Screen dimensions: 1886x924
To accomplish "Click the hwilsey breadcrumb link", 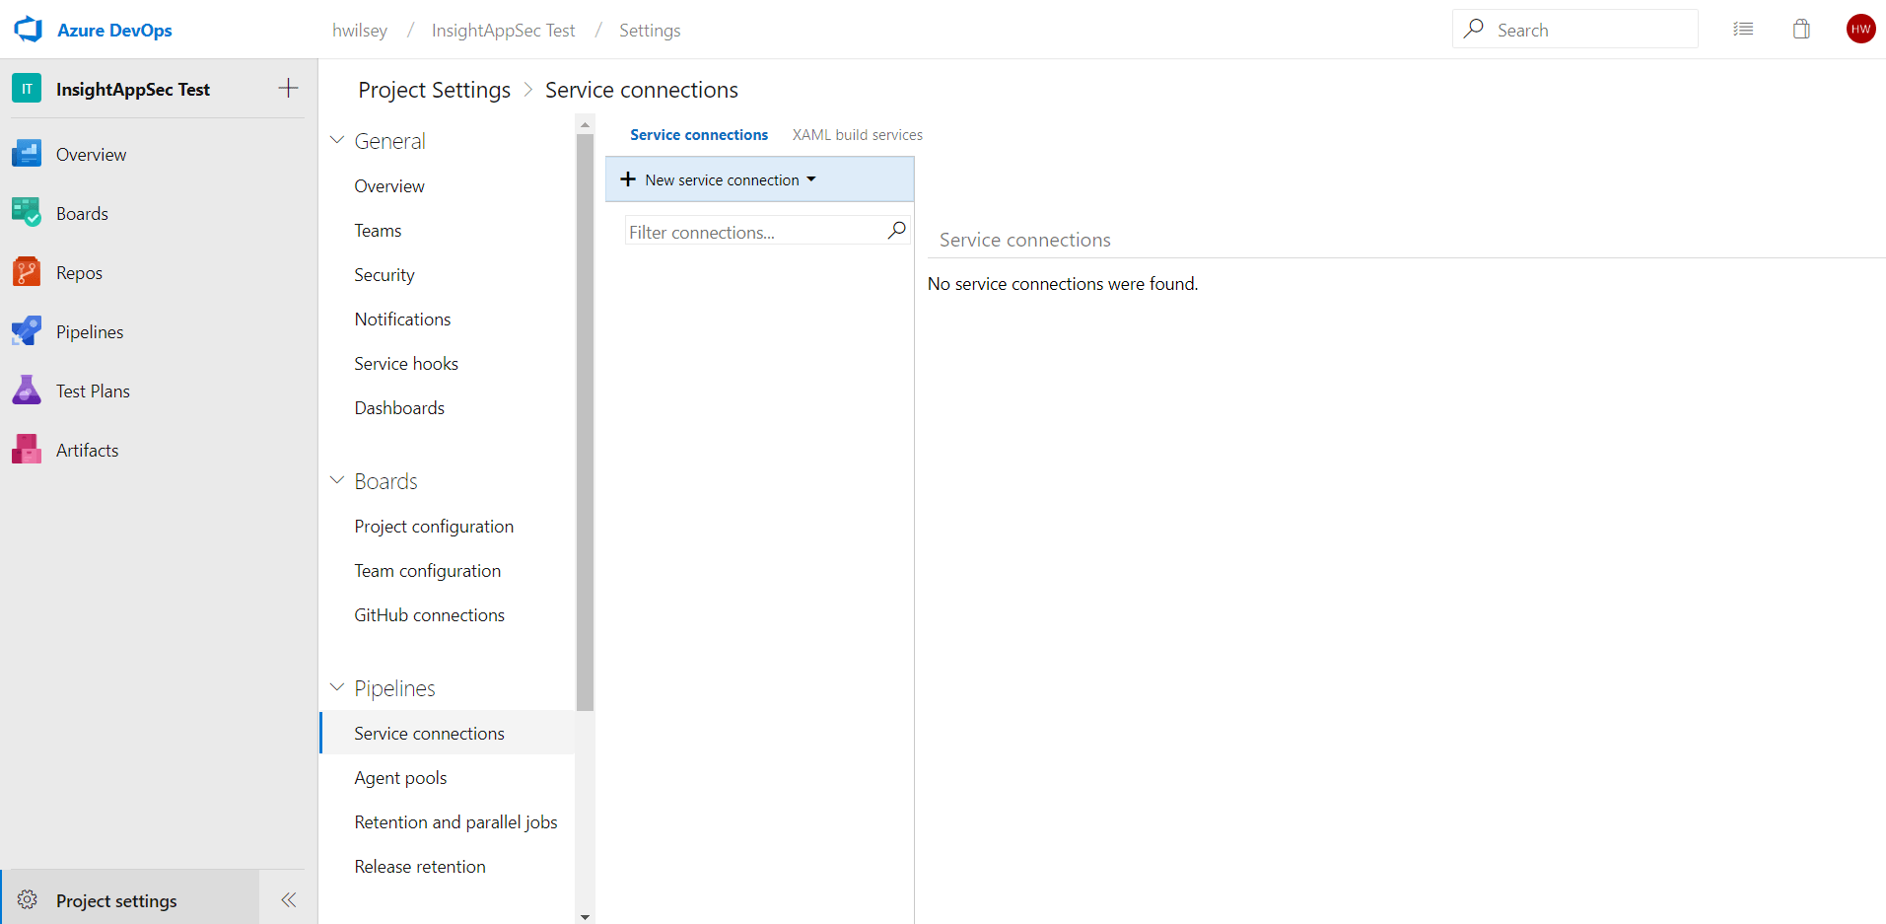I will click(x=360, y=31).
